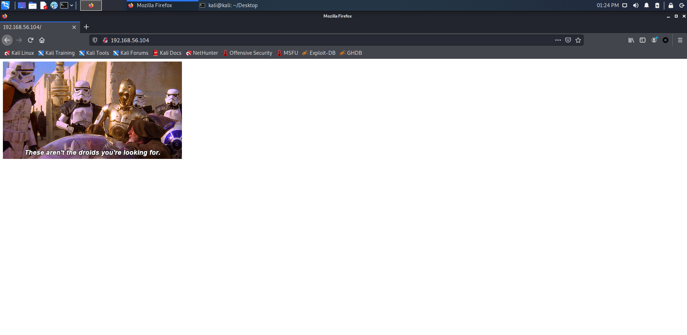Click Firefox workspace switcher thumbnail
The image size is (687, 335).
(x=91, y=5)
